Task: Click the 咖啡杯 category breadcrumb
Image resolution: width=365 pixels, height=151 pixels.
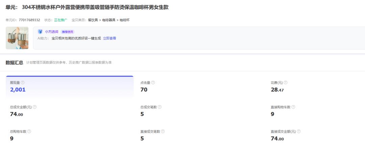Action: (125, 20)
